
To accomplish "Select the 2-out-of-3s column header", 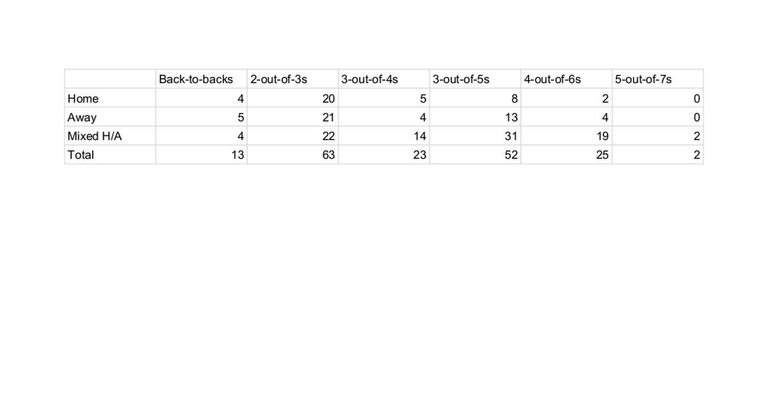I will (279, 79).
